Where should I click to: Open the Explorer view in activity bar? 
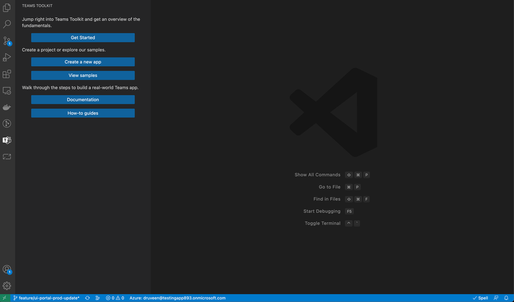(x=7, y=8)
